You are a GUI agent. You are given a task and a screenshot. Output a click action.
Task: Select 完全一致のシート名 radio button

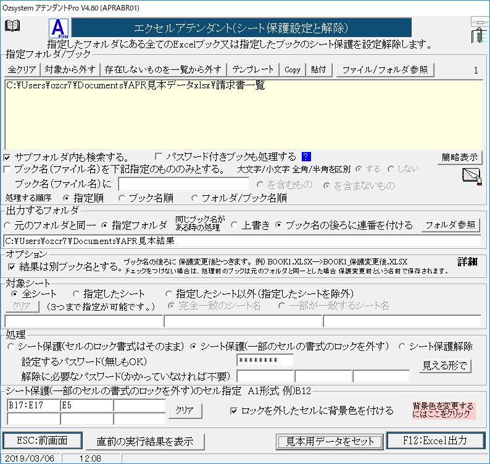tap(171, 306)
